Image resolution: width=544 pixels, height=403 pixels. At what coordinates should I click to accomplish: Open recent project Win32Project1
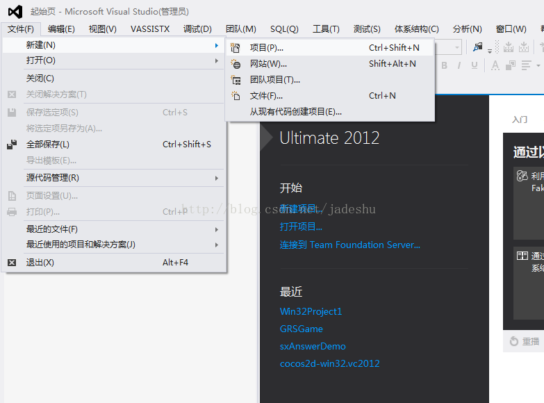point(311,311)
